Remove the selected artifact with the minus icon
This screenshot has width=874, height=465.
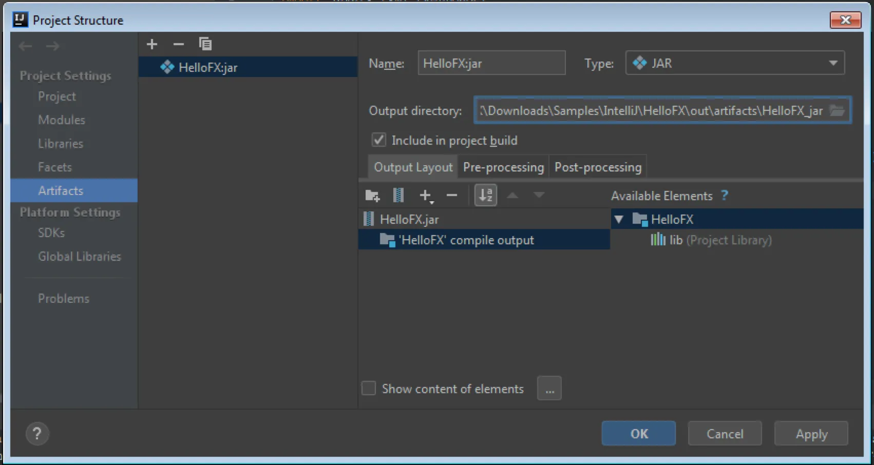pyautogui.click(x=179, y=44)
